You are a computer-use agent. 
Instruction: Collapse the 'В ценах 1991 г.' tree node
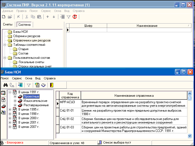pyautogui.click(x=10, y=92)
